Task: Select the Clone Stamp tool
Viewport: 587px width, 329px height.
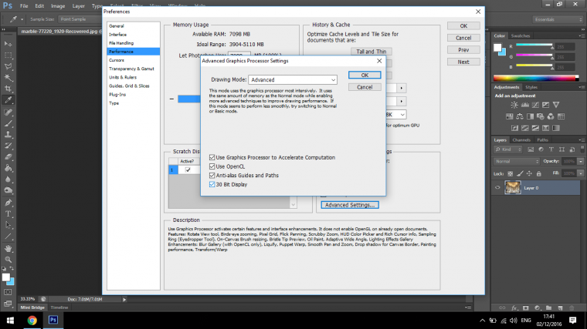Action: tap(8, 134)
